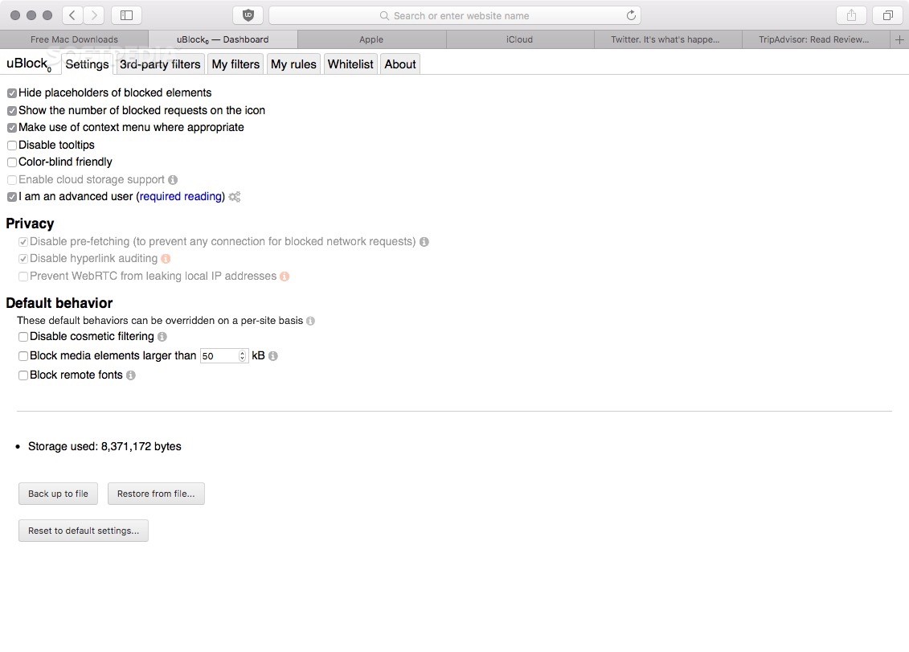Screen dimensions: 909x652
Task: Click the info icon beside Block remote fonts
Action: pyautogui.click(x=130, y=375)
